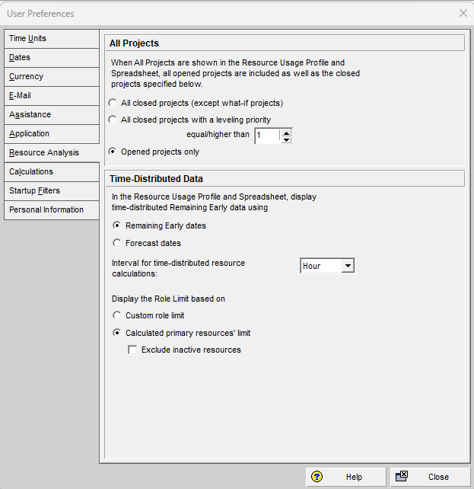The image size is (474, 489).
Task: Click the close window icon beside Close
Action: point(402,476)
